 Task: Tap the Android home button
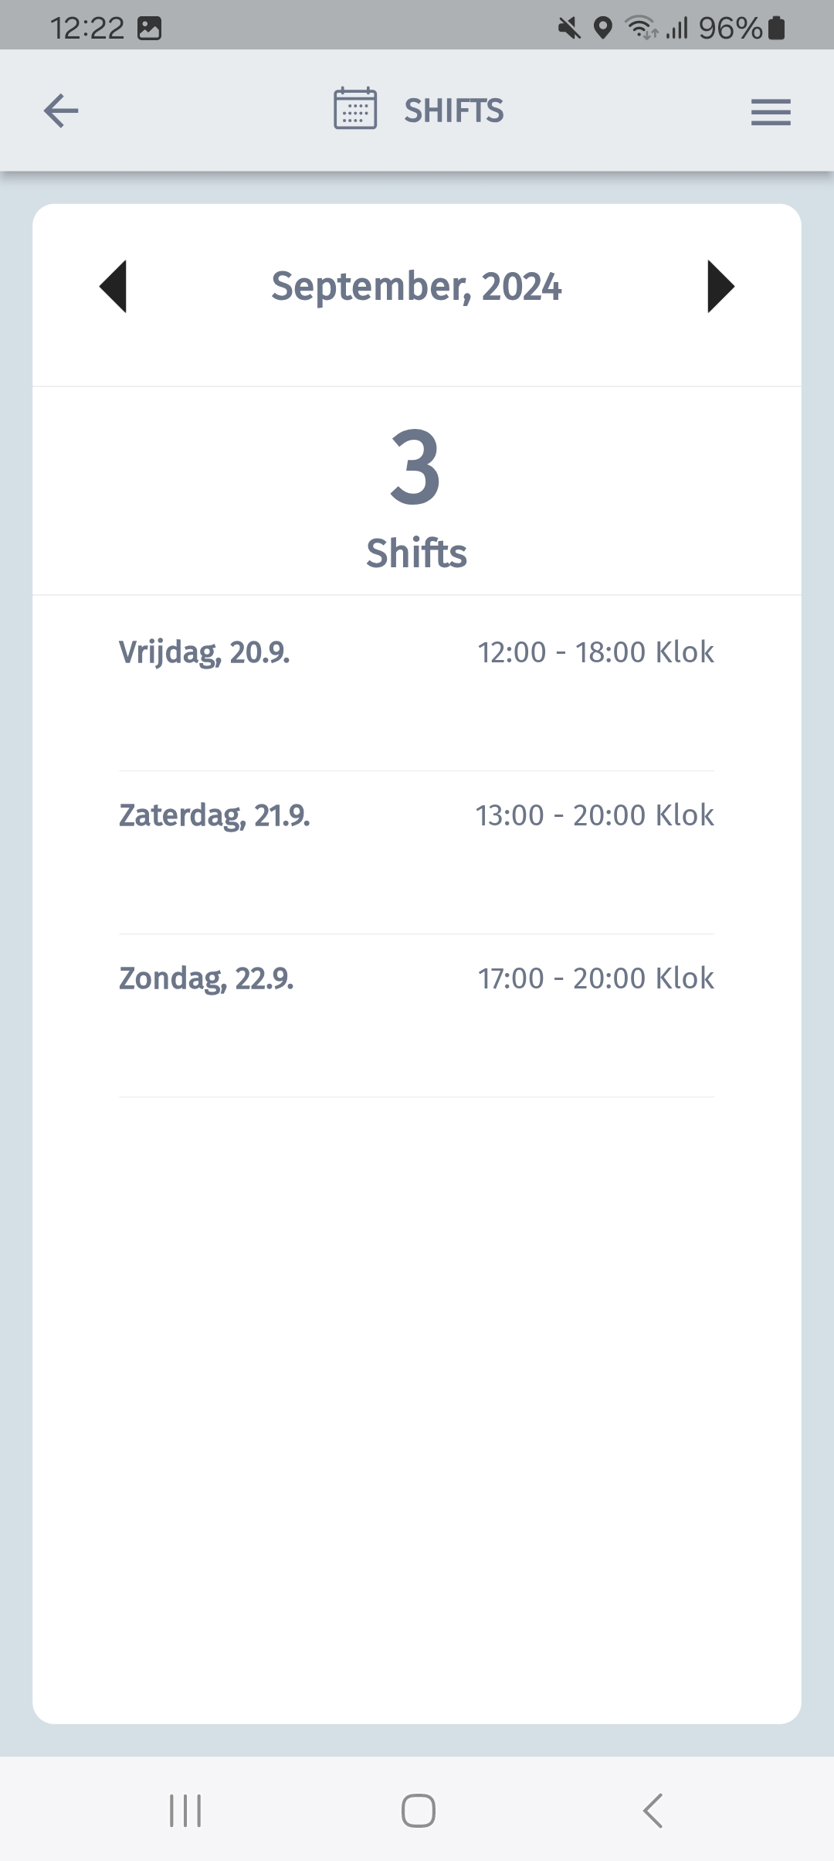[418, 1811]
